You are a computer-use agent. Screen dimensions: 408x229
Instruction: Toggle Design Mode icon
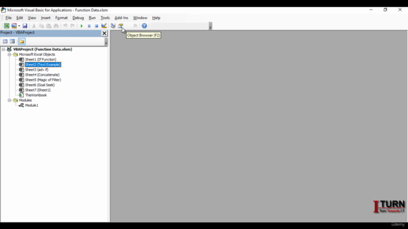[x=104, y=25]
